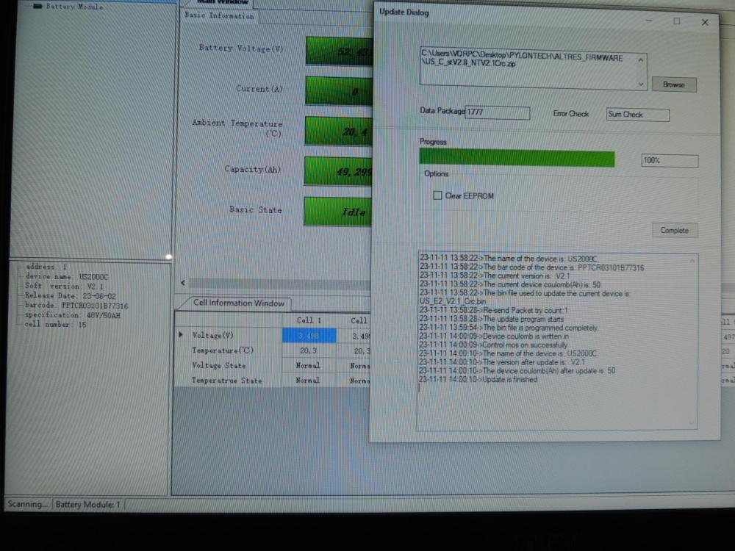The width and height of the screenshot is (735, 551).
Task: Click the left scroll arrow in Basic Information
Action: click(x=183, y=283)
